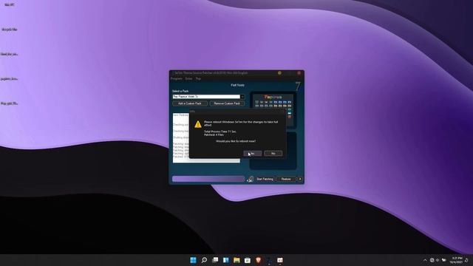Viewport: 473px width, 266px height.
Task: Click the purple patching progress bar
Action: click(x=208, y=179)
